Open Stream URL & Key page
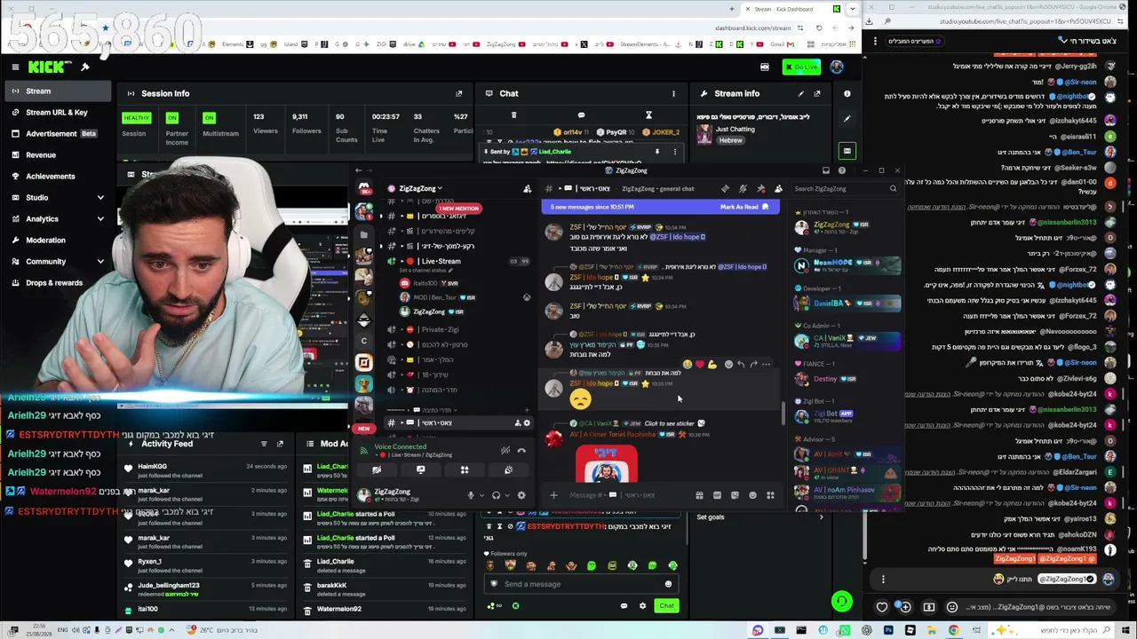The image size is (1137, 639). (x=57, y=113)
